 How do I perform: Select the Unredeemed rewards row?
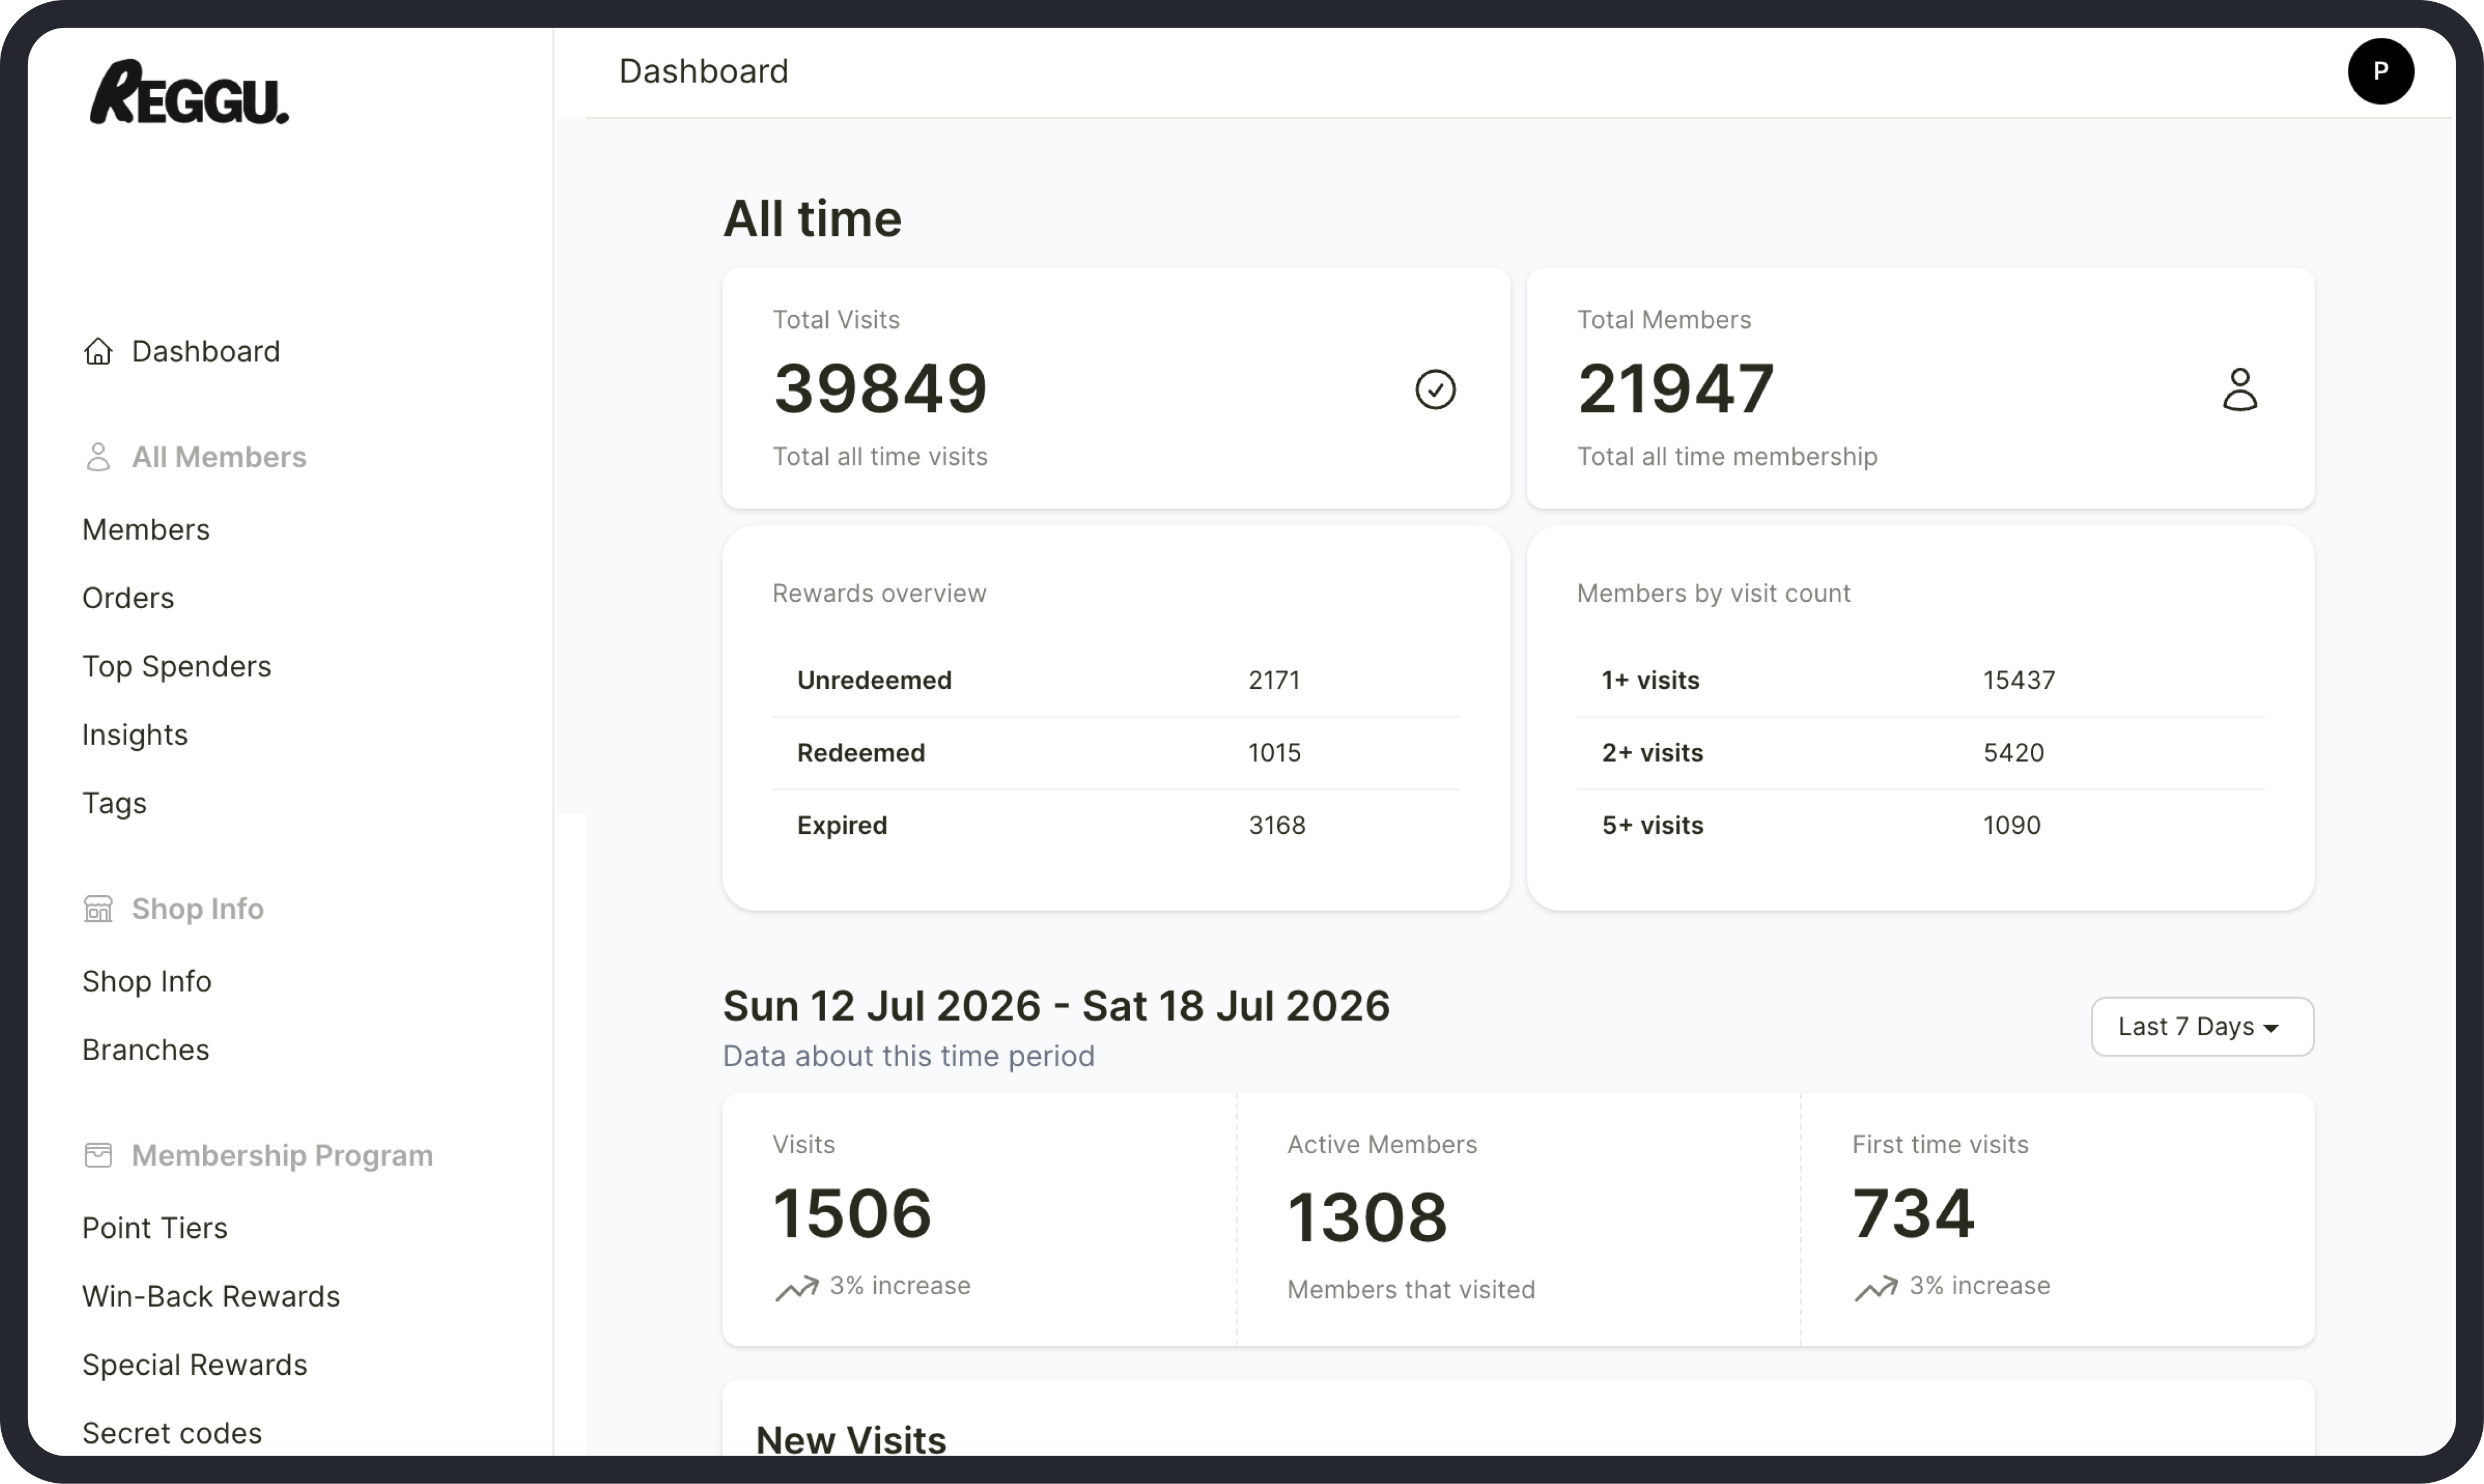point(1115,680)
